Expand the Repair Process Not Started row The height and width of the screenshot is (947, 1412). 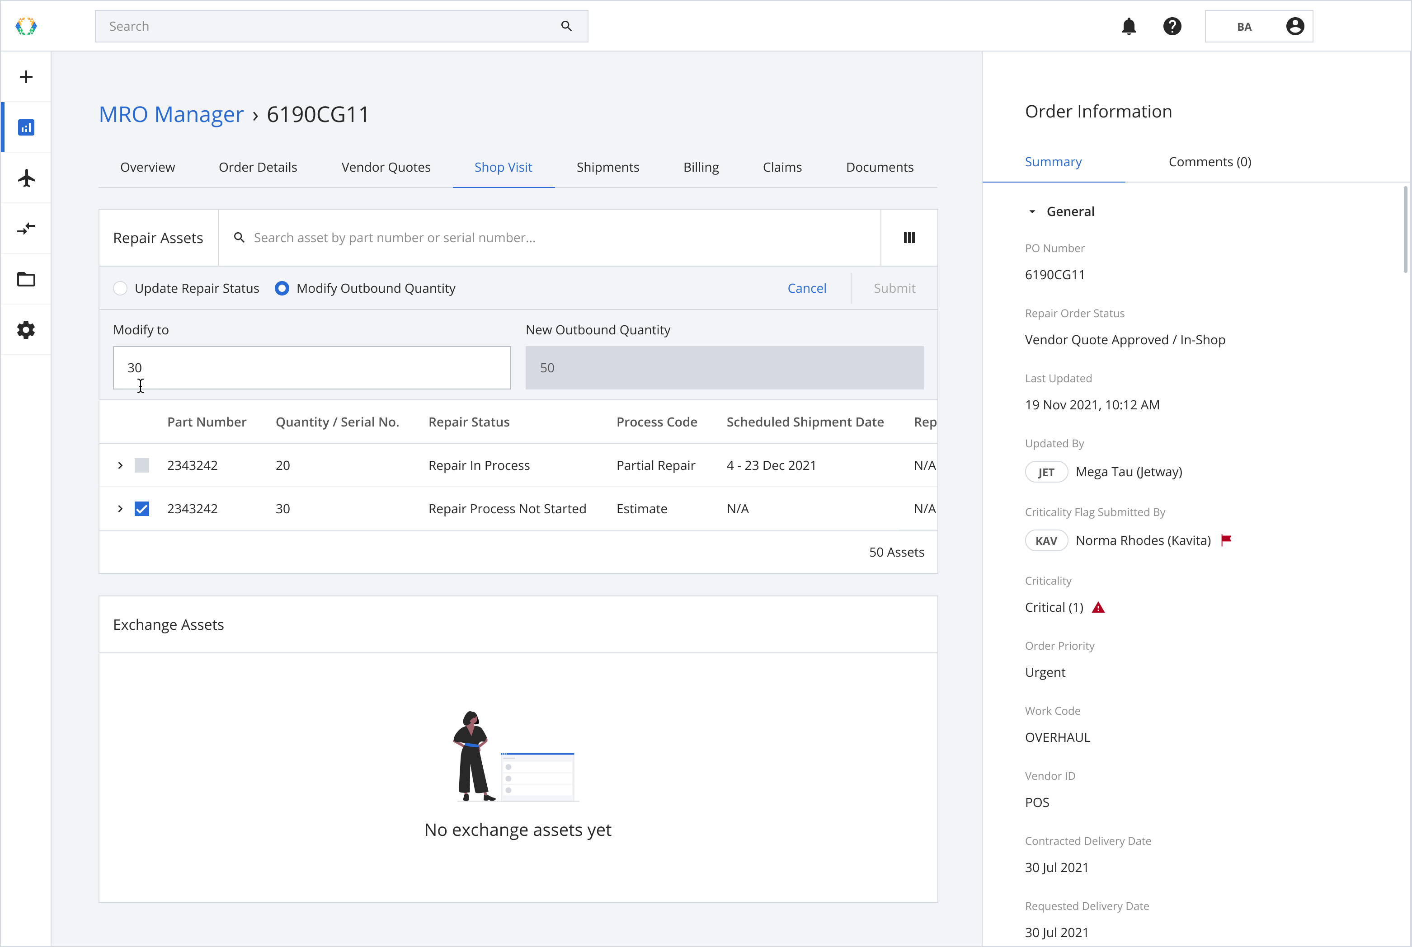pos(120,509)
